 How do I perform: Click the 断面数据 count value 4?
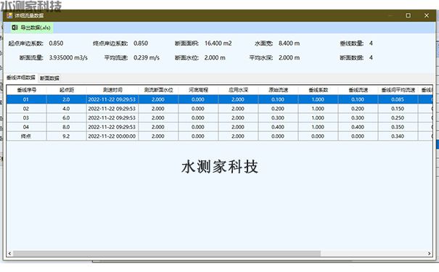click(x=371, y=57)
